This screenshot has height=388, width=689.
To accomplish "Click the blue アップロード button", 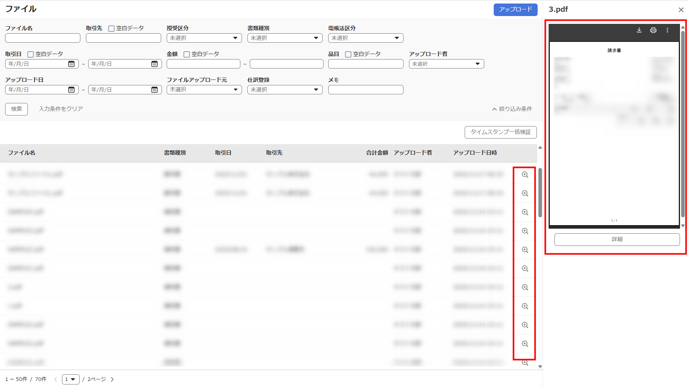I will point(515,9).
